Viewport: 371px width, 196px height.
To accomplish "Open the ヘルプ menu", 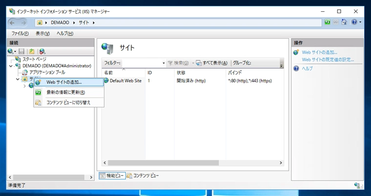I will coord(65,33).
